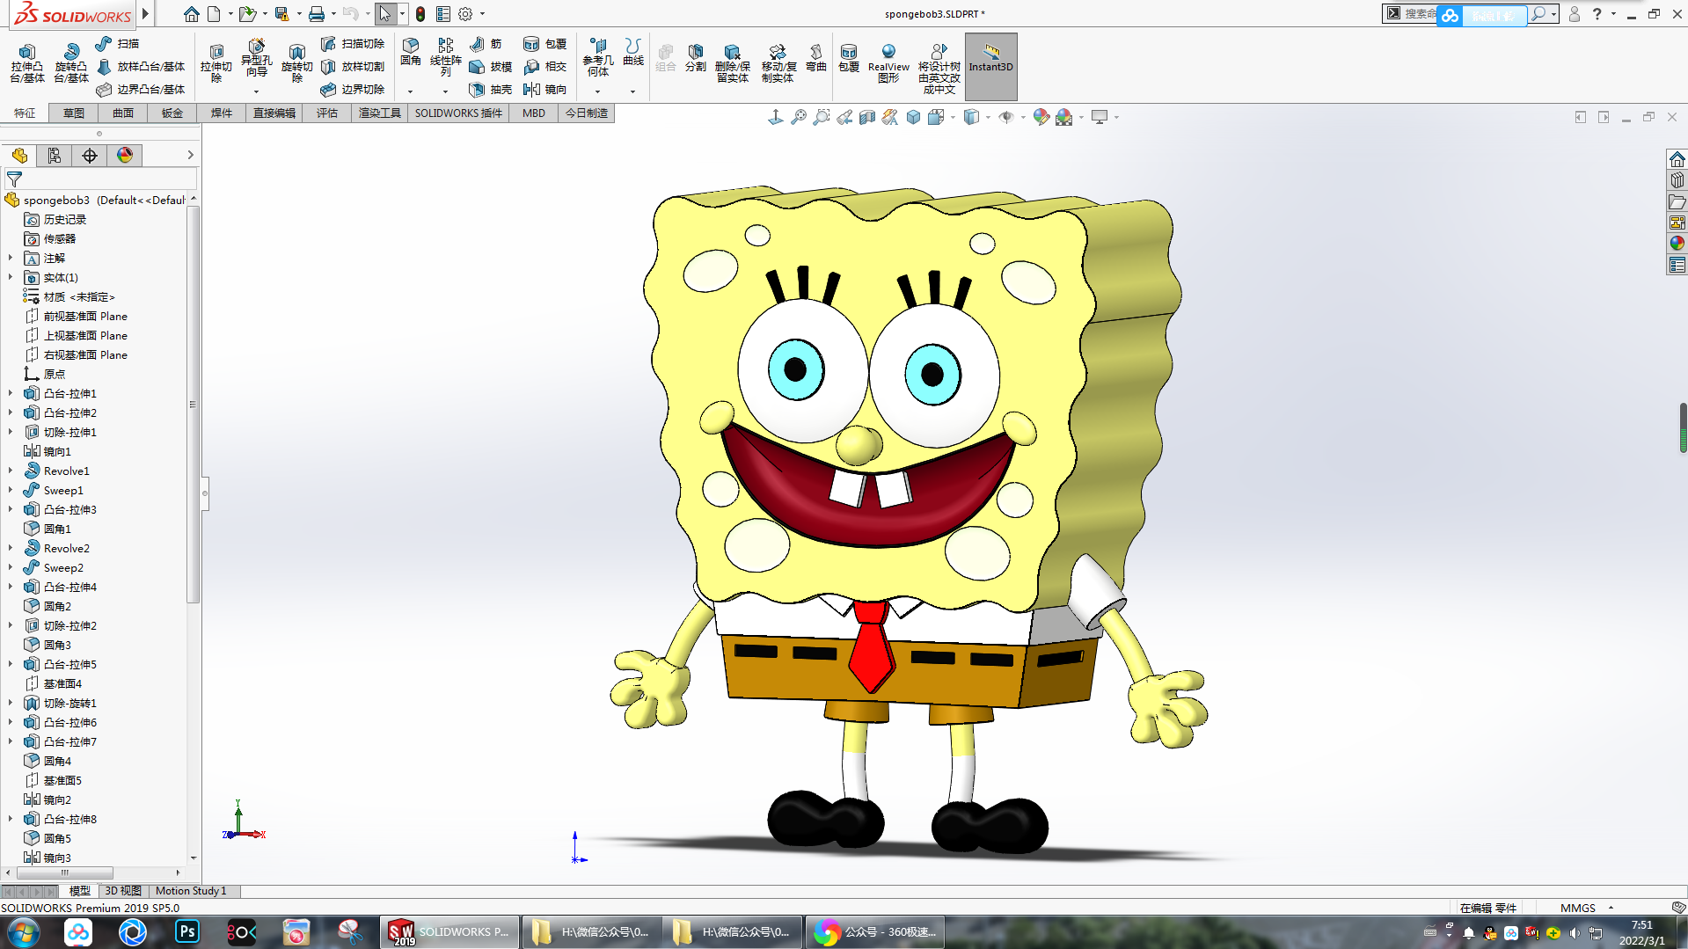Screen dimensions: 1688x949
Task: Click the Swept Boss tool (扫描)
Action: (117, 43)
